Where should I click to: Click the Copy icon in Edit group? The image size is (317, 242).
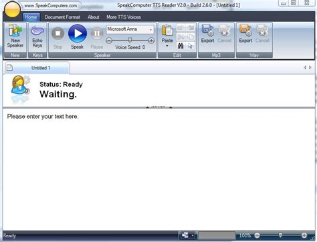[190, 37]
